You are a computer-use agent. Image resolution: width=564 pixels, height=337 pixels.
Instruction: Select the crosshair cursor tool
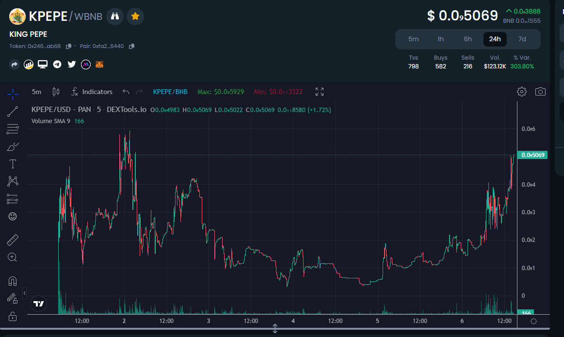(13, 94)
